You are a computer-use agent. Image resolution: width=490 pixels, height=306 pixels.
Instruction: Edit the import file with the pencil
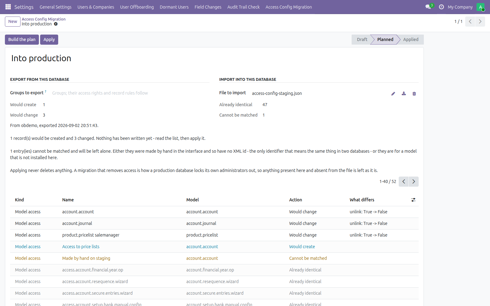coord(393,94)
